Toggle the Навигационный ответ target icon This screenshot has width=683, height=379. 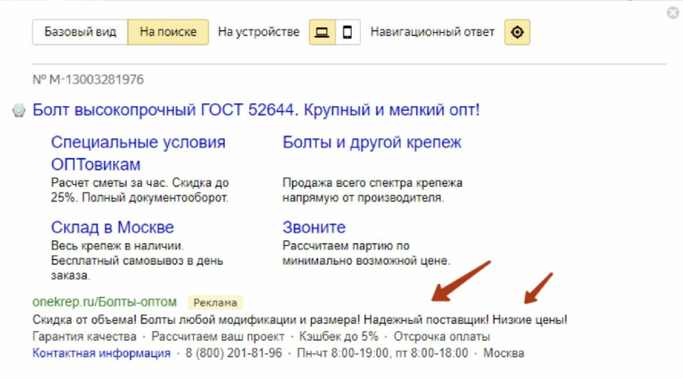[x=517, y=32]
